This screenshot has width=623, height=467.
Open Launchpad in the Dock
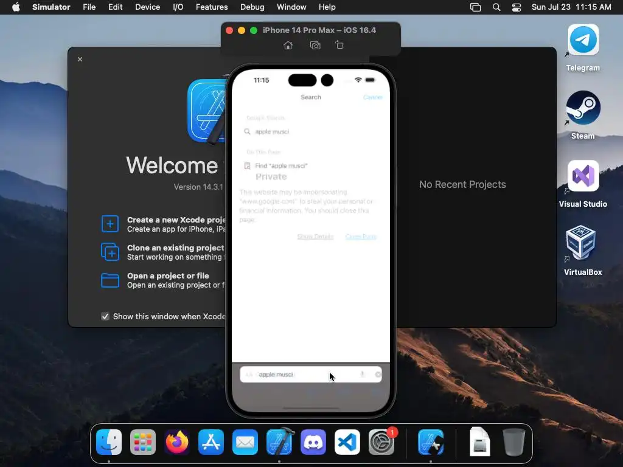click(143, 442)
